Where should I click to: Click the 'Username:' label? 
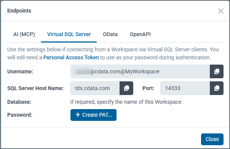(20, 71)
